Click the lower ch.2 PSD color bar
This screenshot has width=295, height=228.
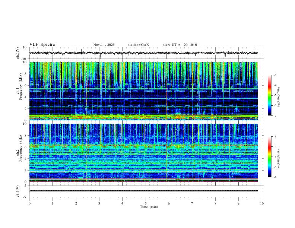(269, 157)
